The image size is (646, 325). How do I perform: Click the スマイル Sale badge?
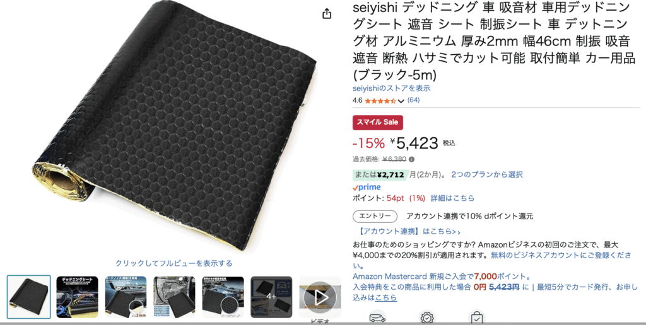(378, 122)
